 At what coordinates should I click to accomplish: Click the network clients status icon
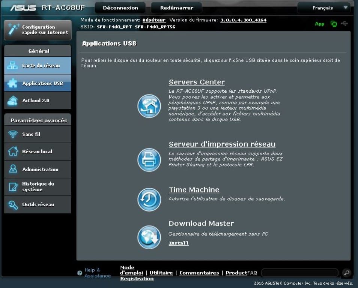334,24
